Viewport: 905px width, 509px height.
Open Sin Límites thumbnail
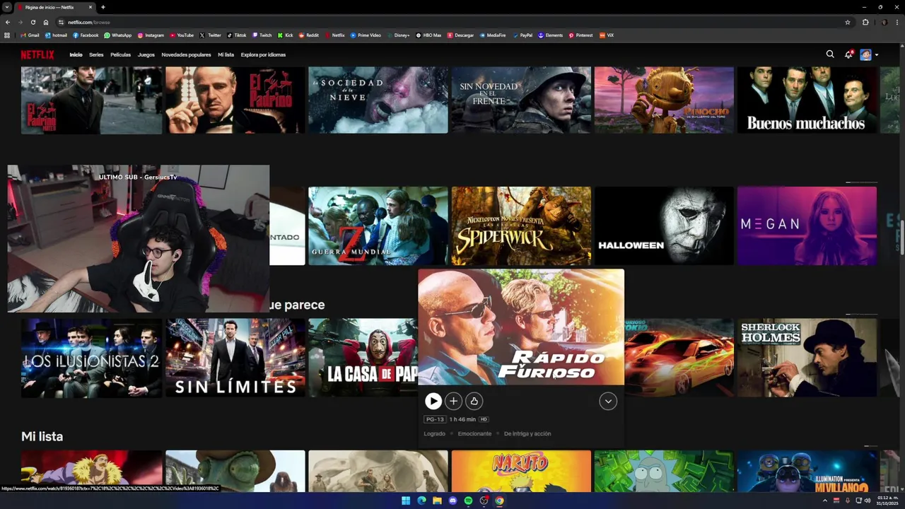235,358
